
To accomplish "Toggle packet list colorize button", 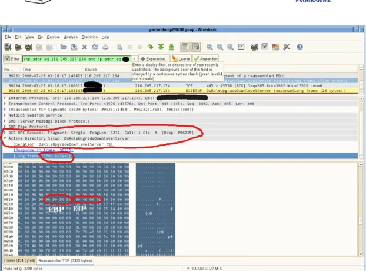I will pos(185,47).
